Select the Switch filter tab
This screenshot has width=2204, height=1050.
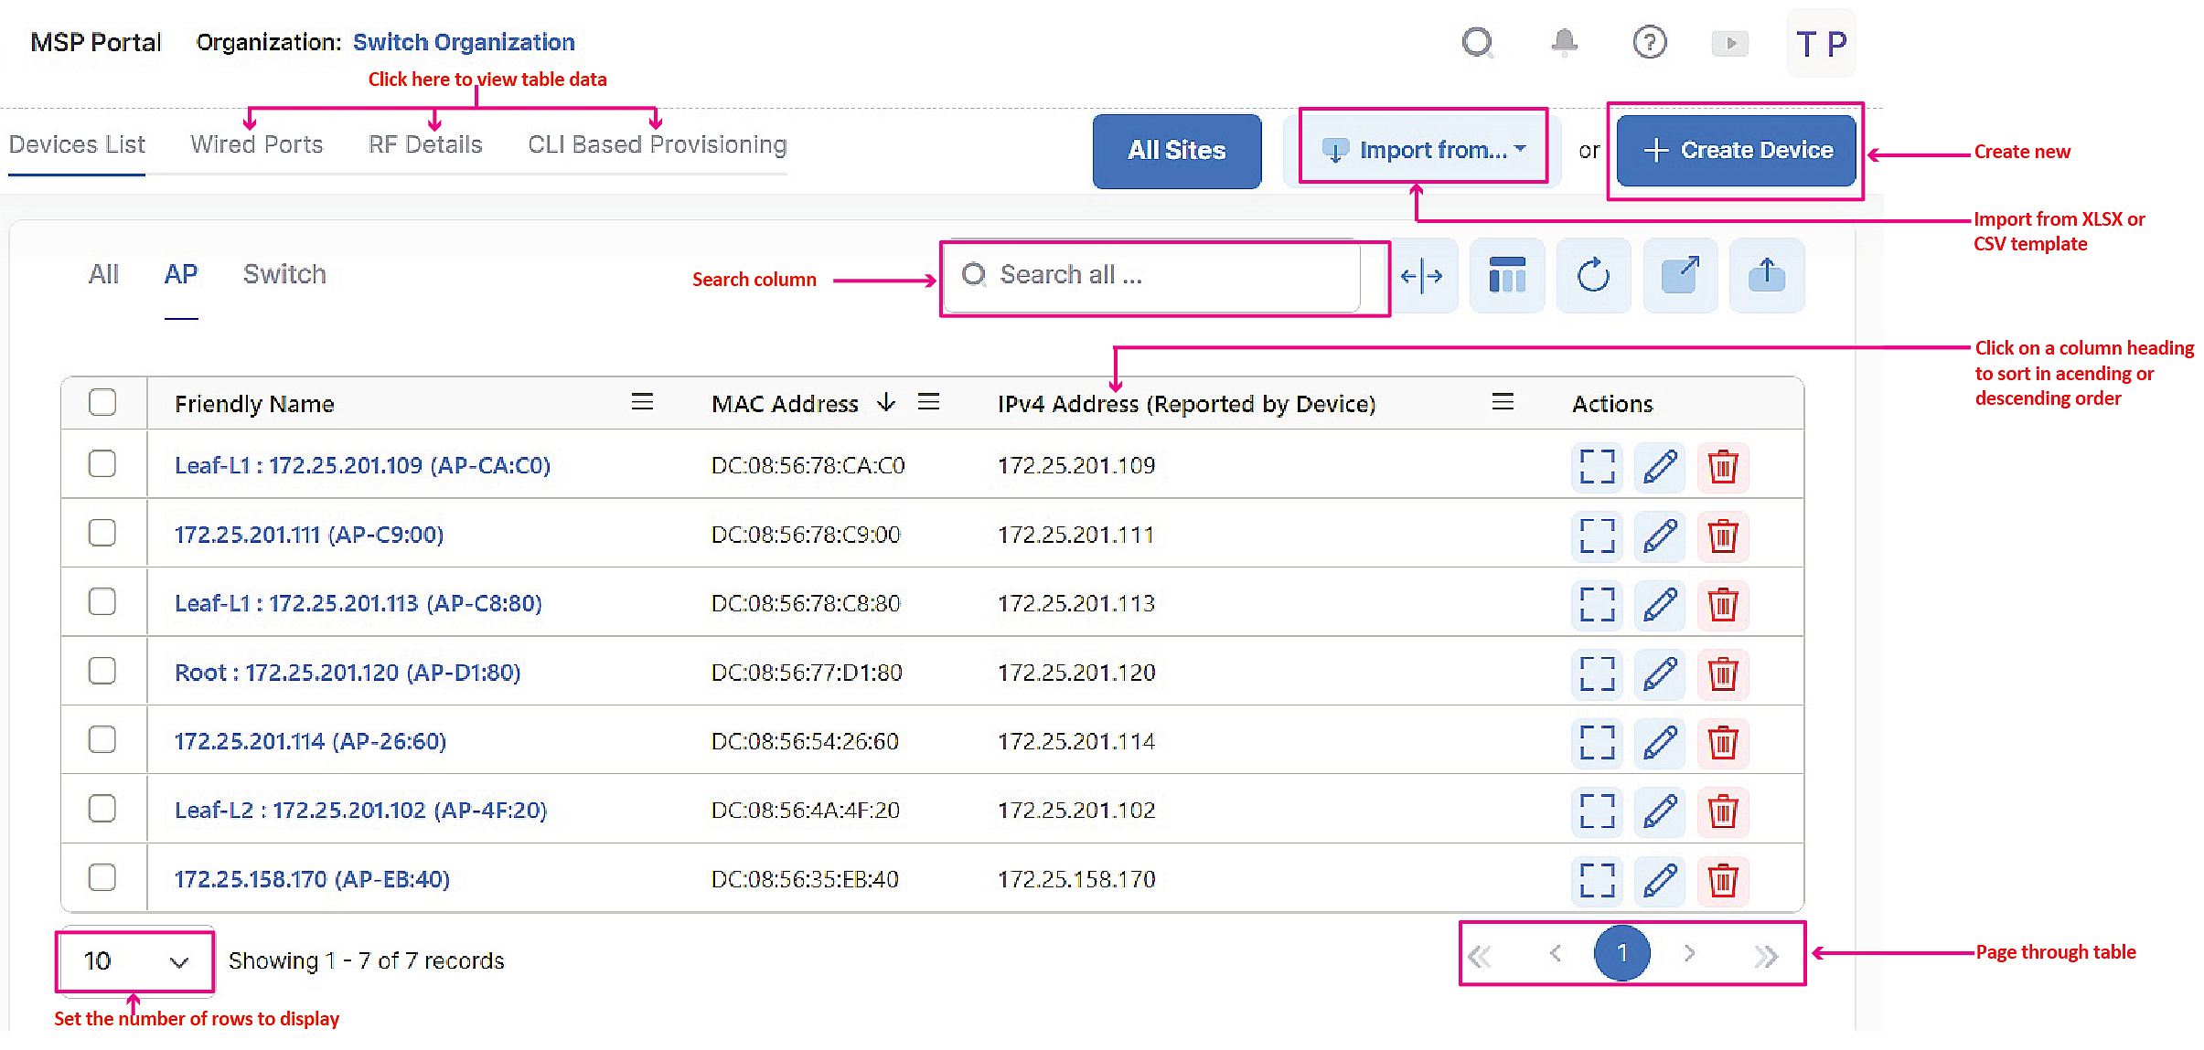pyautogui.click(x=284, y=274)
